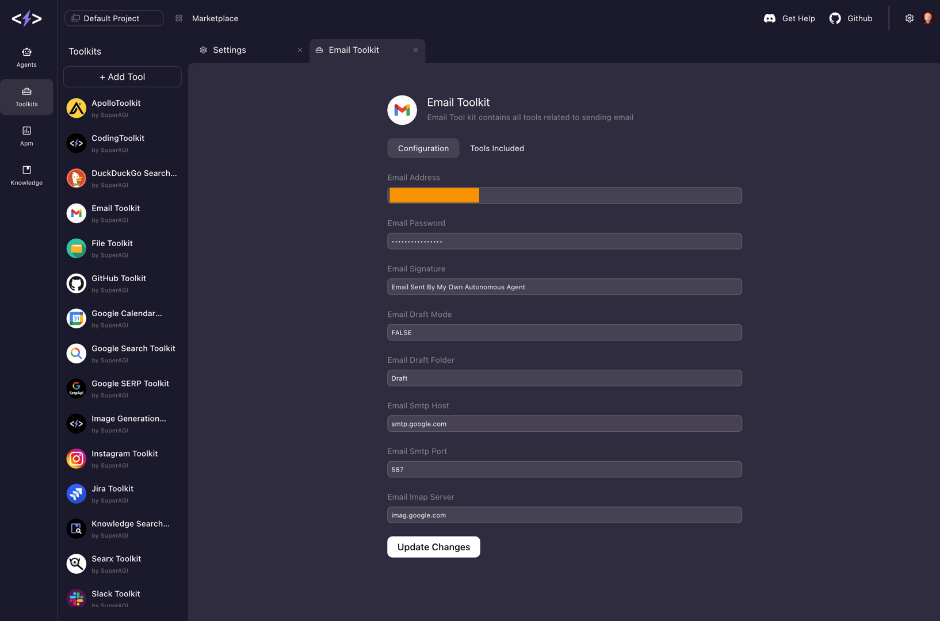Open the Agents sidebar section

(26, 57)
